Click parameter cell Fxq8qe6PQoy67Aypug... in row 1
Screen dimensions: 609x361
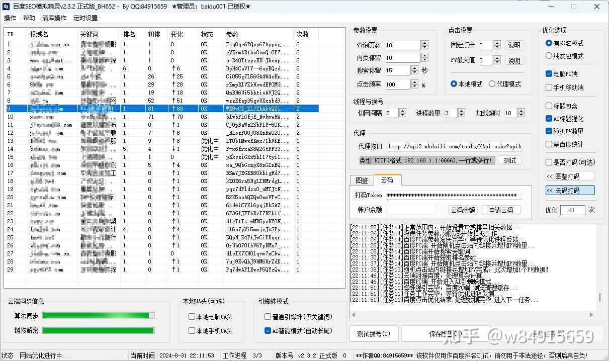point(257,44)
